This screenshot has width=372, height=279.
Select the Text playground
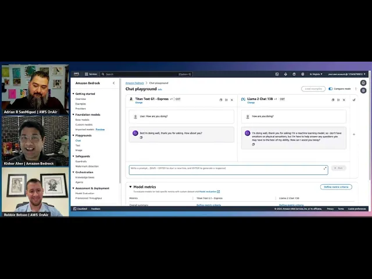tap(78, 145)
